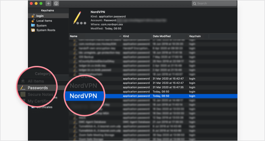Click 'Kind: application password' in item details
This screenshot has width=265, height=141.
click(x=108, y=17)
